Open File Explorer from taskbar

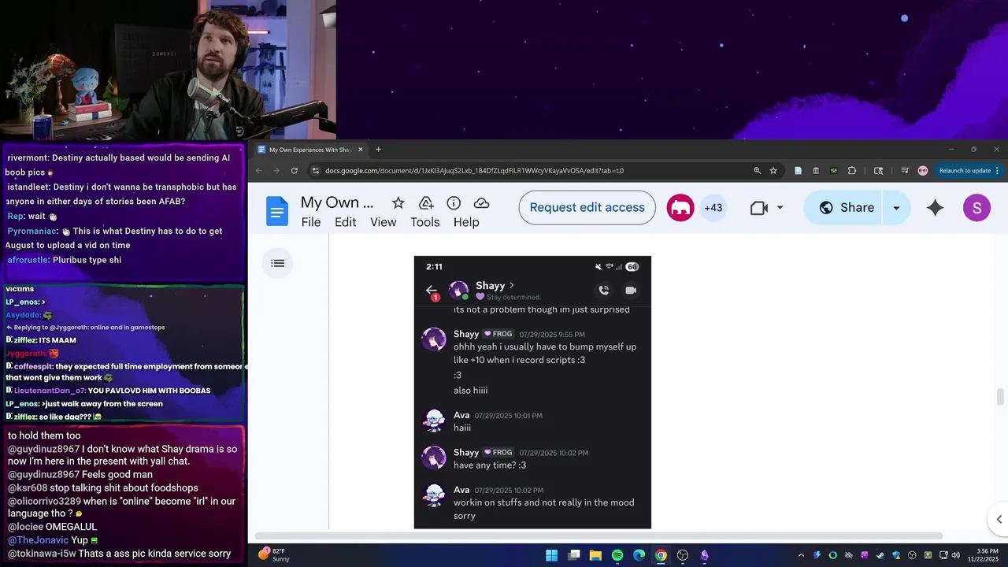[x=595, y=555]
